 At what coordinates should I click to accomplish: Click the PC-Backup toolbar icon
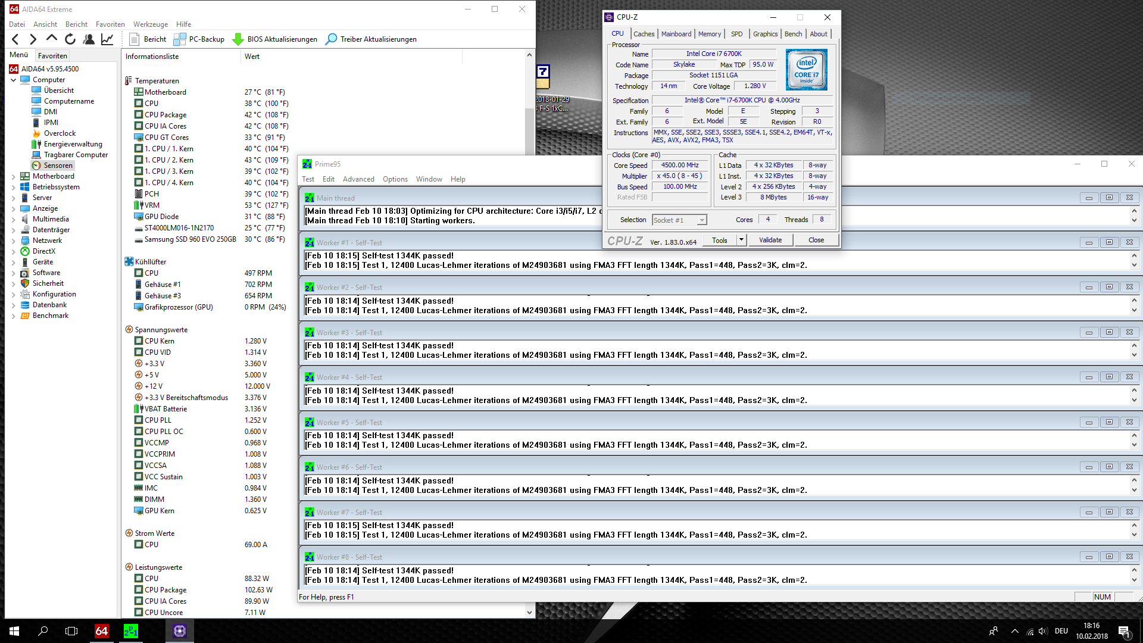pyautogui.click(x=180, y=39)
